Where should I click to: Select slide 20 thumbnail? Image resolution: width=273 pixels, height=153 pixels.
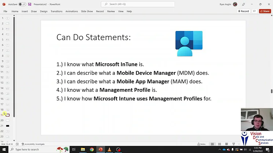[8, 120]
